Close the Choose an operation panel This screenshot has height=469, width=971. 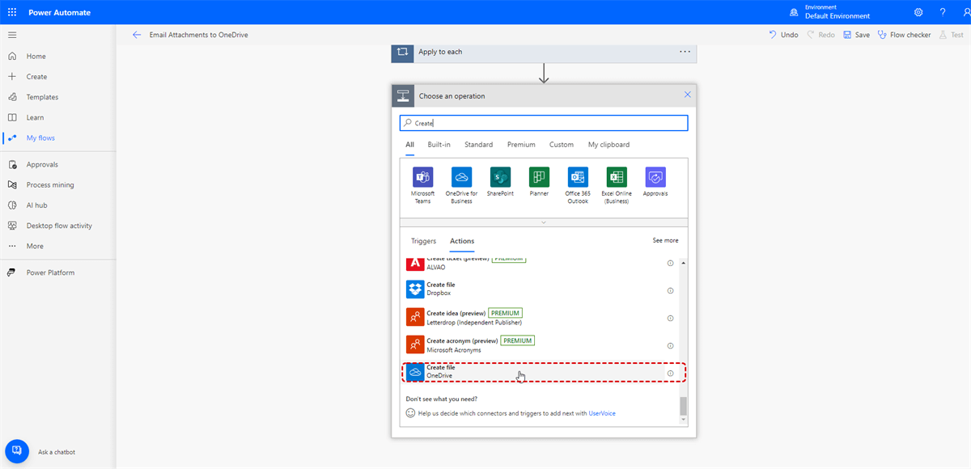(x=688, y=95)
